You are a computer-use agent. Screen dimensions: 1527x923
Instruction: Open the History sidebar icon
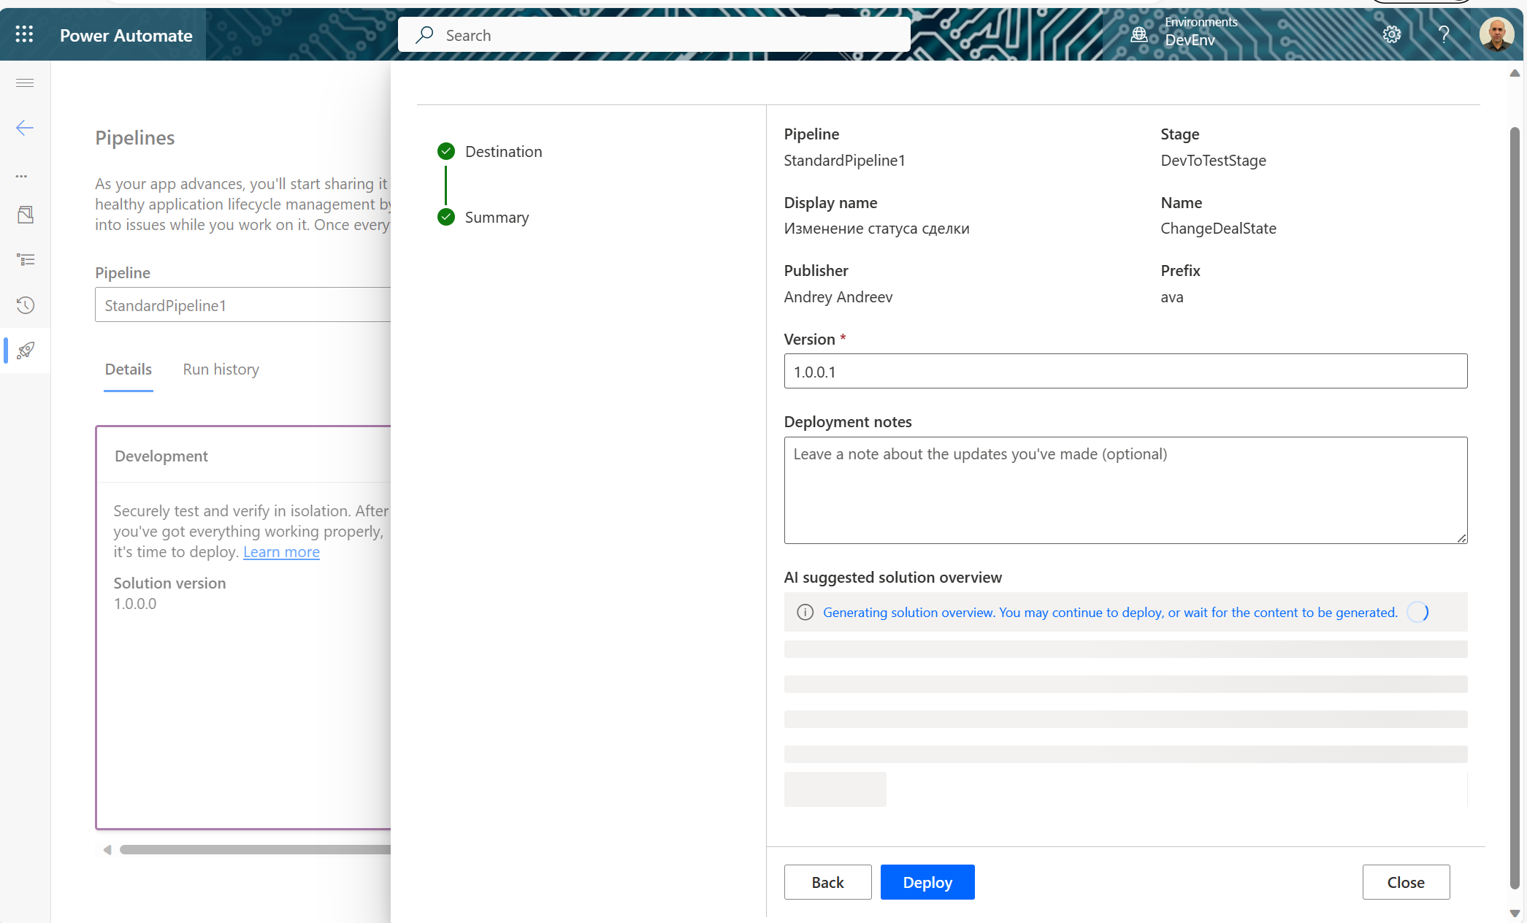(x=26, y=305)
